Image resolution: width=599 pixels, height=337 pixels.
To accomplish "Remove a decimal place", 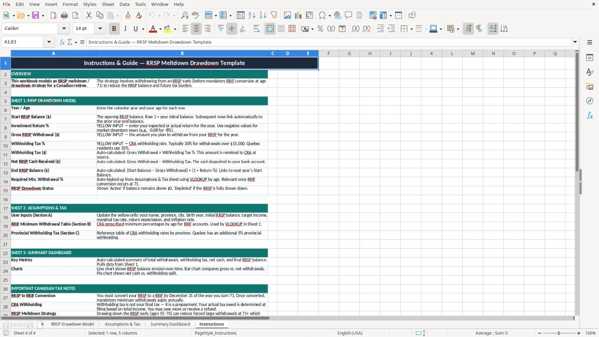I will point(366,29).
